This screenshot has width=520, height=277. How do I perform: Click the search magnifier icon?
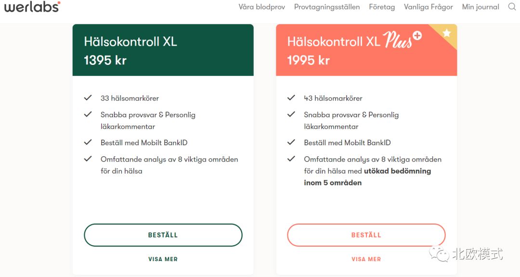coord(512,7)
